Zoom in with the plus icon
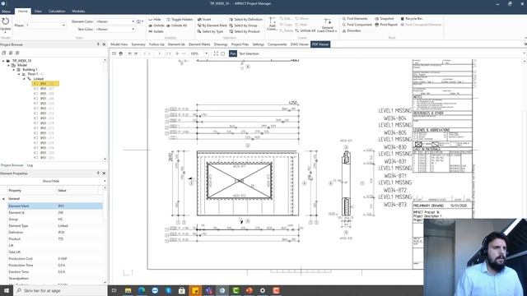Viewport: 527px width, 296px height. [177, 53]
